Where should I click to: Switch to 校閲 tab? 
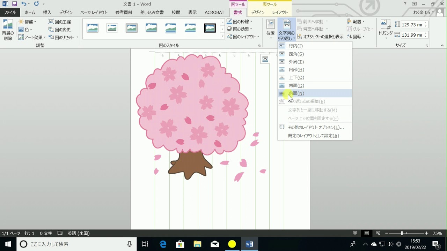[176, 13]
